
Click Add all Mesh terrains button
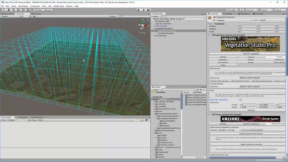240,81
